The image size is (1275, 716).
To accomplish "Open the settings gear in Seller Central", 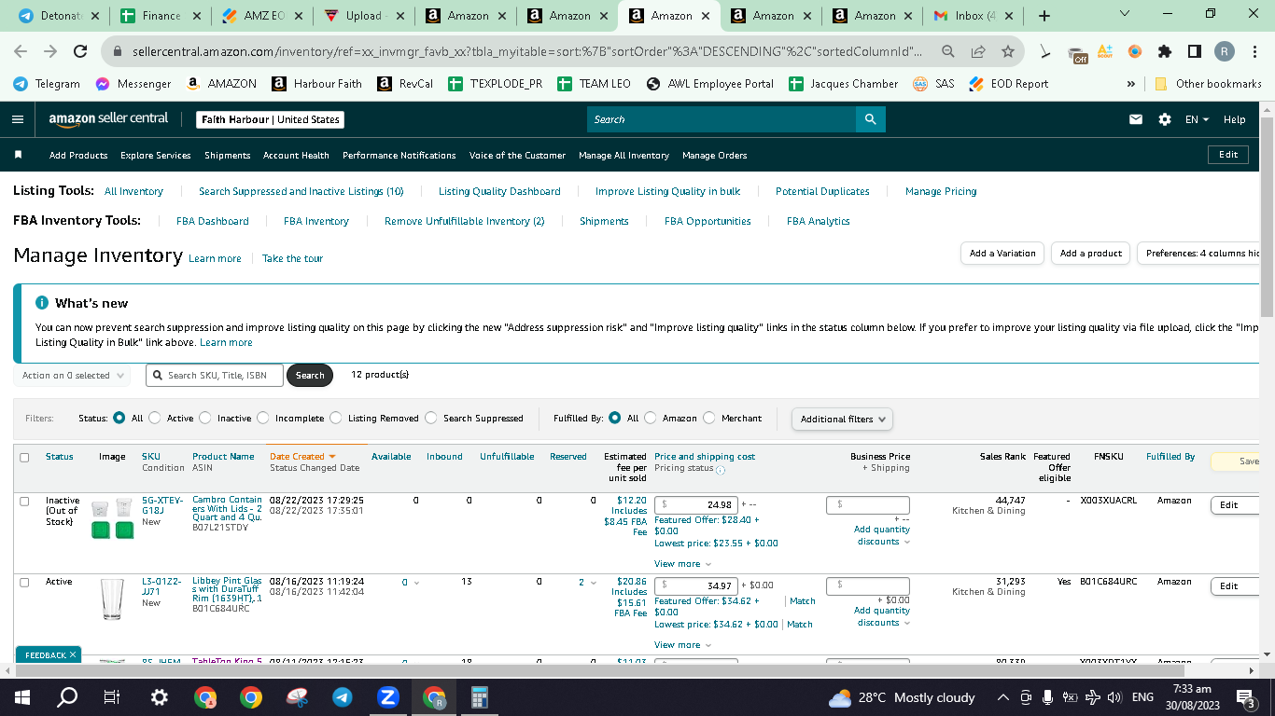I will tap(1164, 119).
